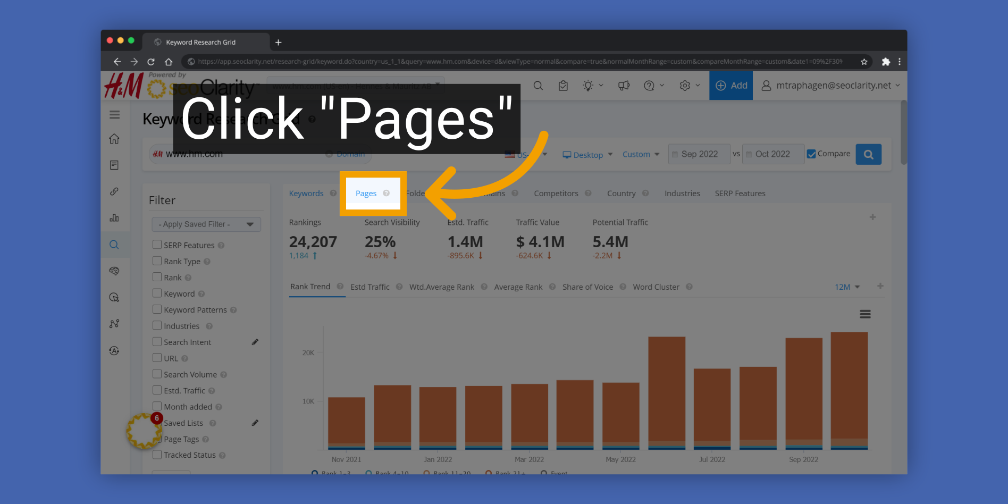
Task: Click the top bar search magnifier icon
Action: tap(538, 86)
